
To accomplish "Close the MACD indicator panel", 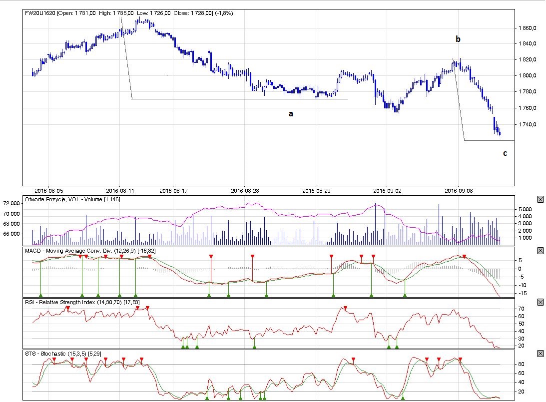I will (x=540, y=250).
